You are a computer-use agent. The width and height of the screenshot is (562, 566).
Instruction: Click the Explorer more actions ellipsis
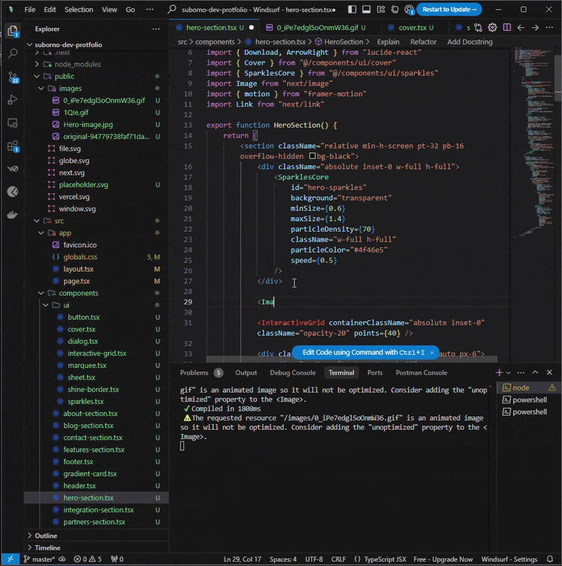[x=156, y=29]
